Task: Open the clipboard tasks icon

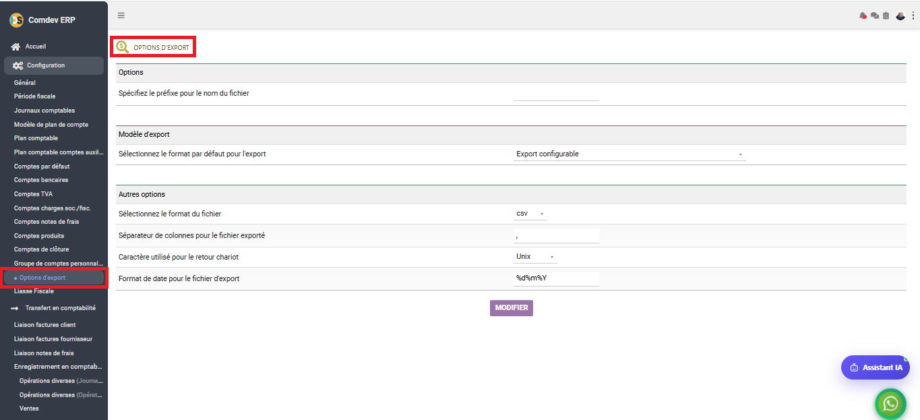Action: [x=886, y=16]
